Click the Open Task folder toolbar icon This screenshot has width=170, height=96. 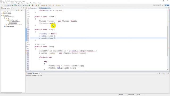coord(44,5)
